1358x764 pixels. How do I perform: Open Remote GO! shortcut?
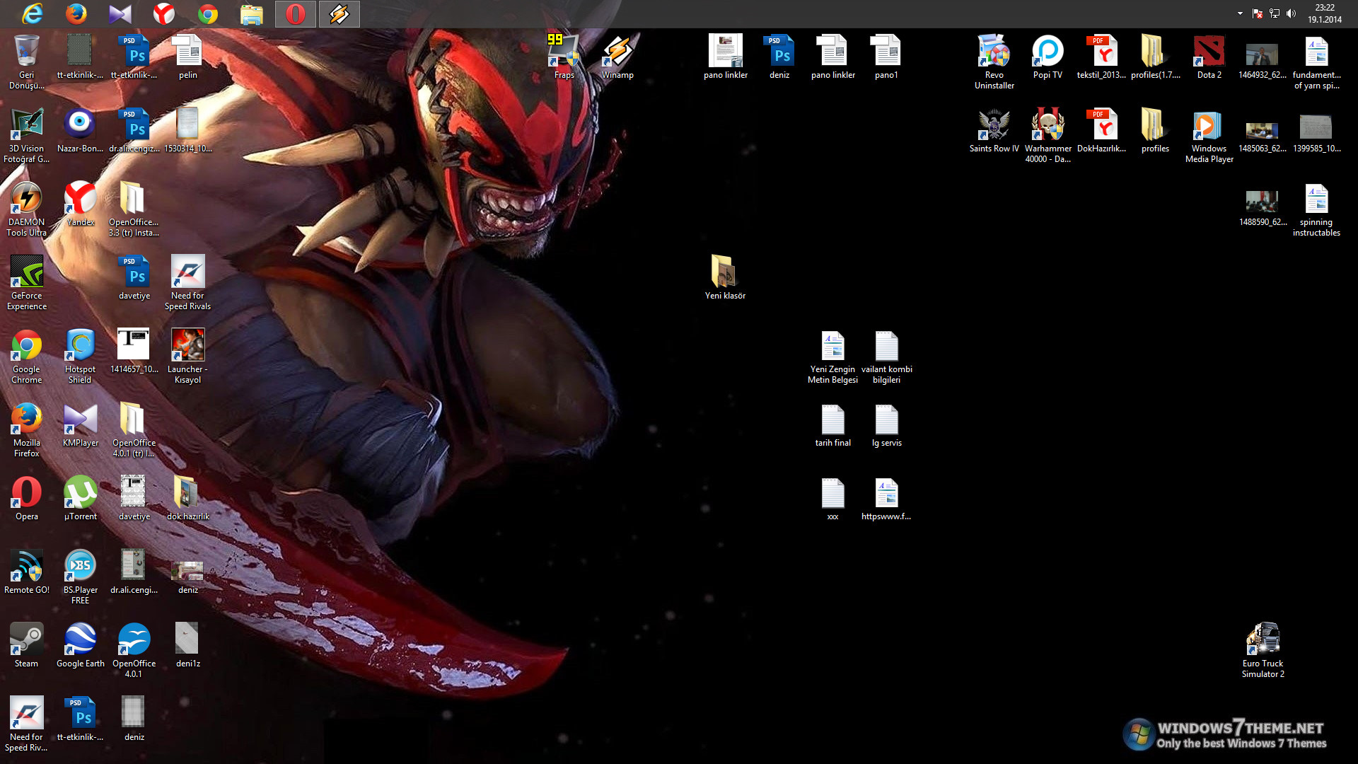click(27, 572)
